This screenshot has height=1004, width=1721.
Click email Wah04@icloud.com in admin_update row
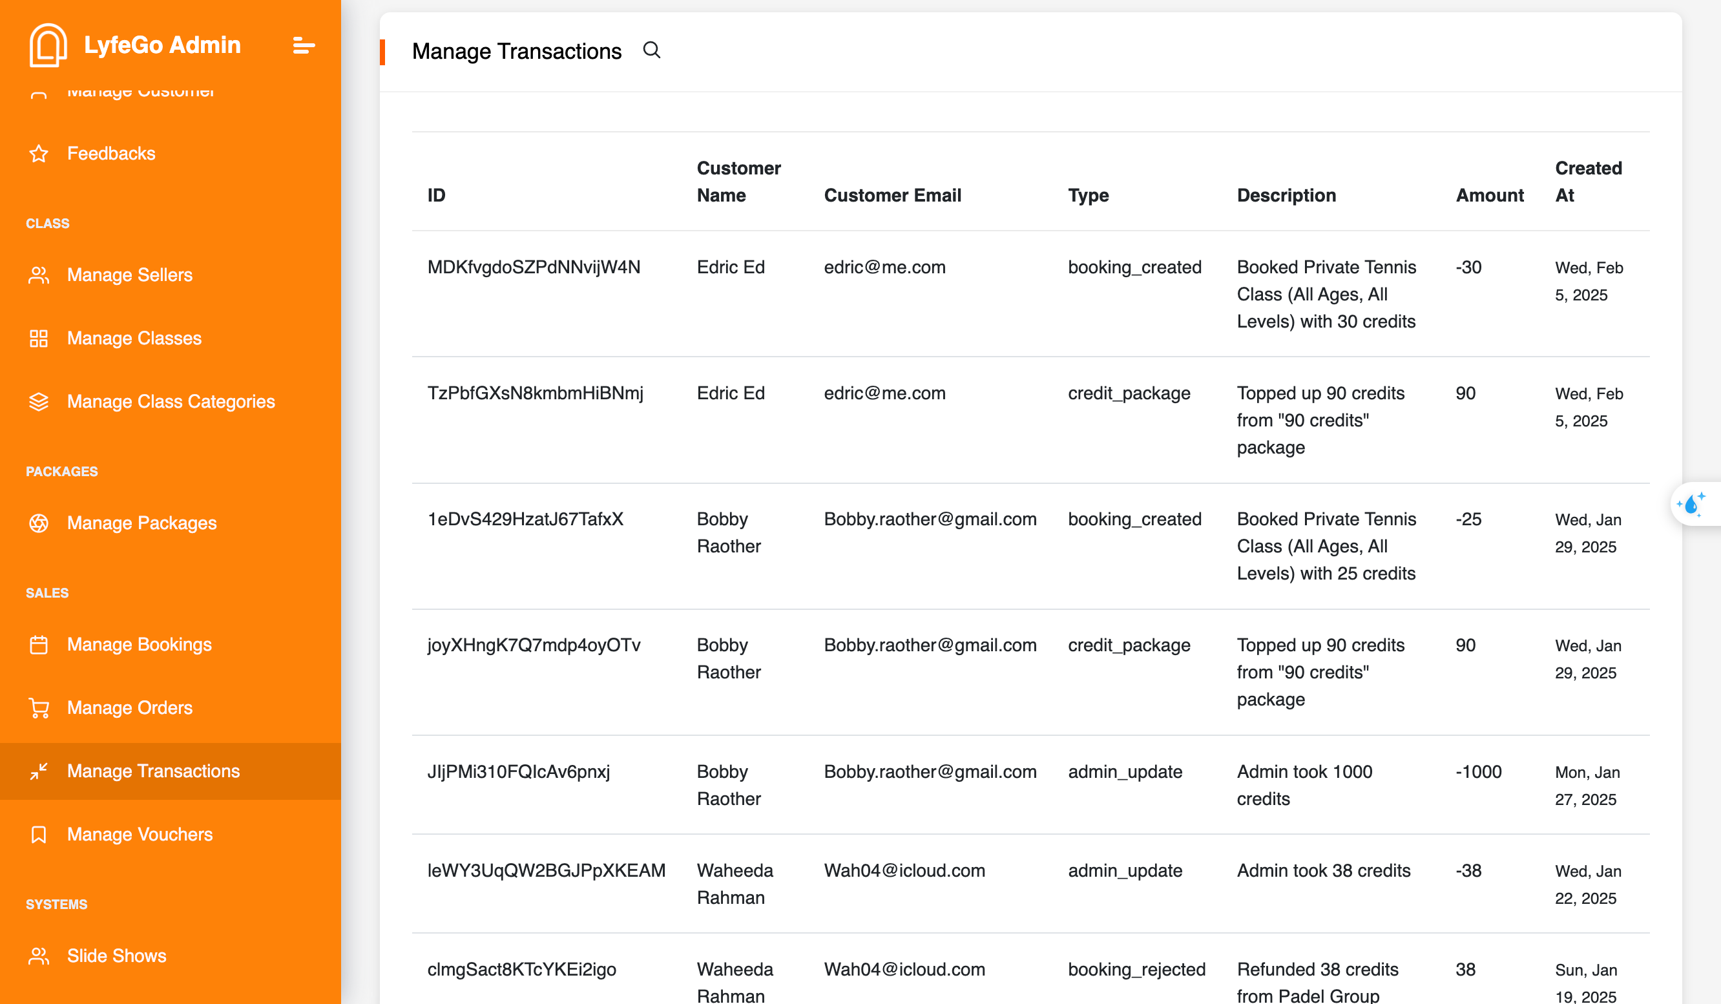pyautogui.click(x=904, y=870)
